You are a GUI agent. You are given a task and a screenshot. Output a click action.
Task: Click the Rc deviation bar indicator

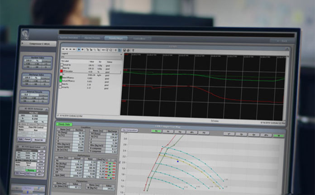(111, 163)
